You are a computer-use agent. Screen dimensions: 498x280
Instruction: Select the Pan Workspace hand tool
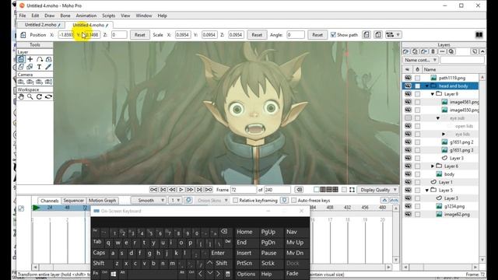[x=21, y=96]
